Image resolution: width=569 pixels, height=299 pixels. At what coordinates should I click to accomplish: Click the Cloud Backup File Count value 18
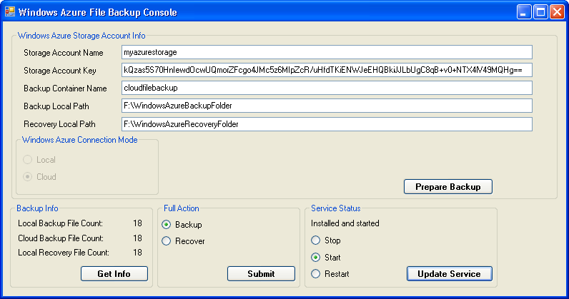point(137,238)
